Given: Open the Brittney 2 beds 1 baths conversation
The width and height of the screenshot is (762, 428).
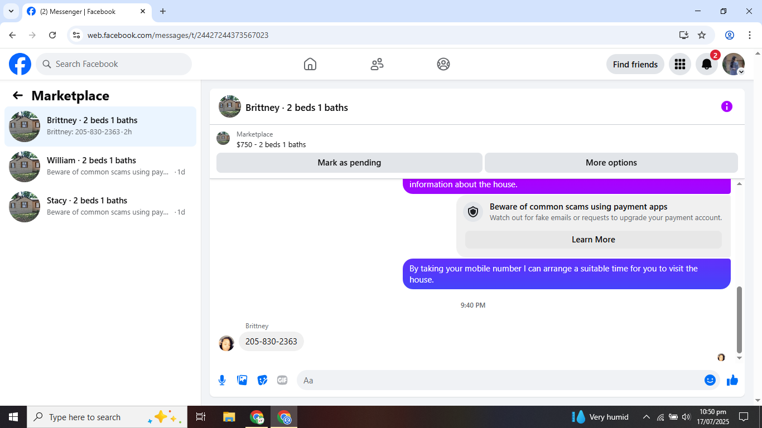Looking at the screenshot, I should click(100, 127).
